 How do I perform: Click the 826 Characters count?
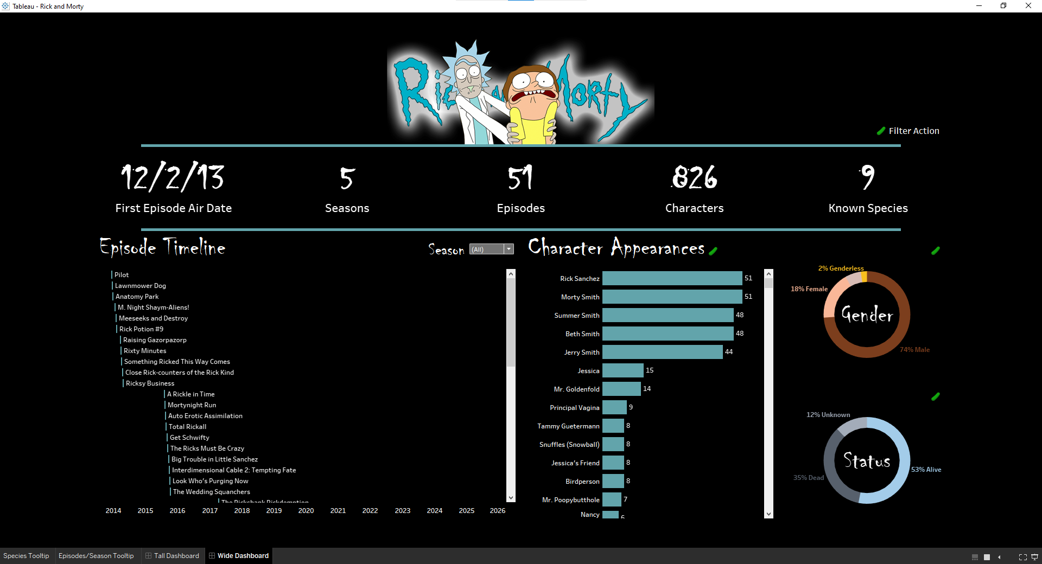pos(695,177)
